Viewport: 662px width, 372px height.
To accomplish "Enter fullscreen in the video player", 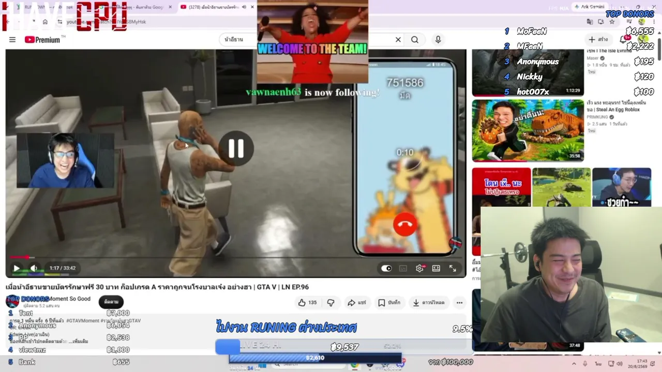I will click(x=453, y=268).
